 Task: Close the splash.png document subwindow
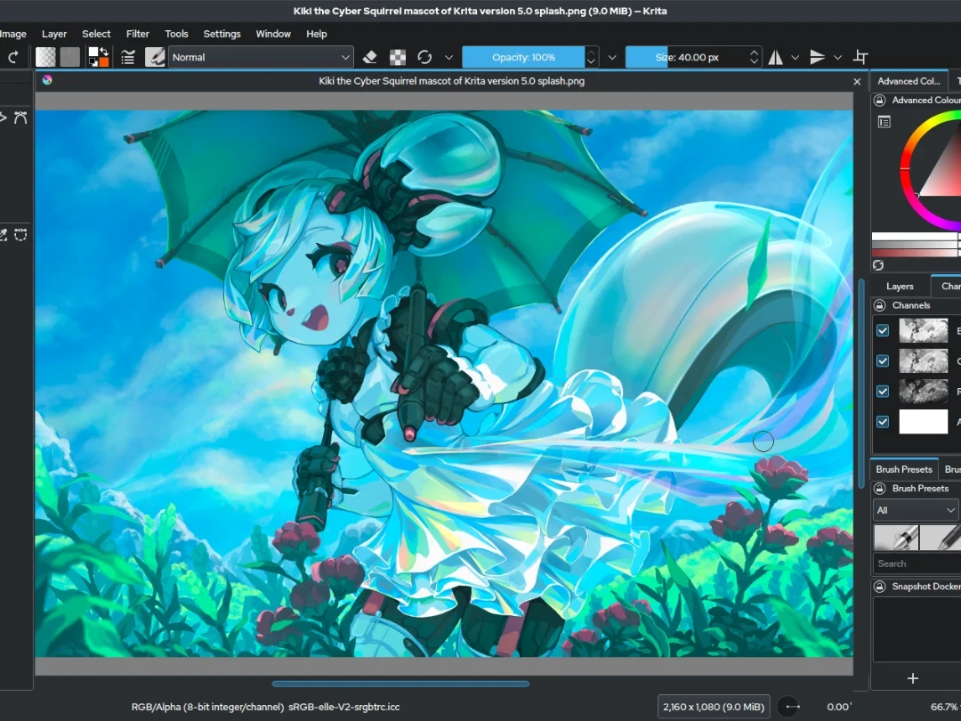(857, 82)
